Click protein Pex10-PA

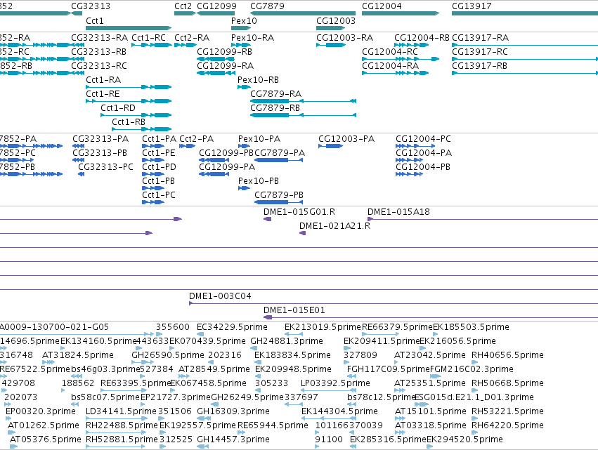click(x=259, y=139)
